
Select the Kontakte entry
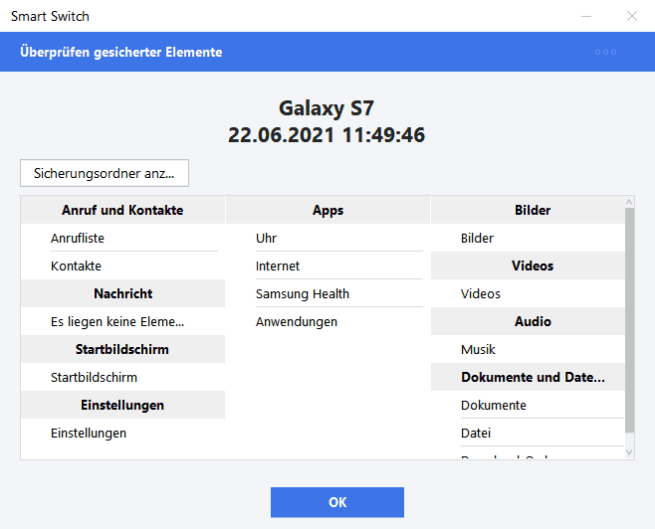(x=122, y=266)
